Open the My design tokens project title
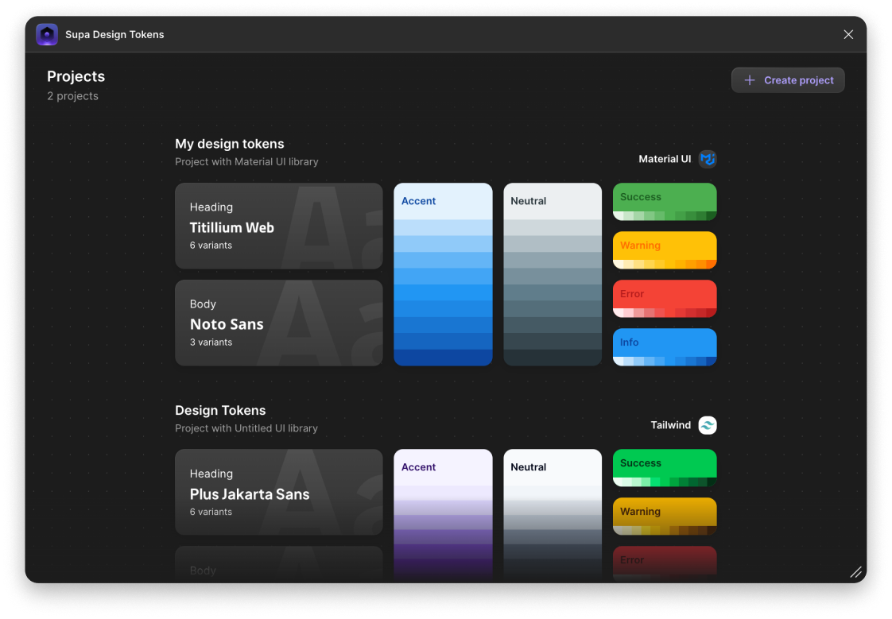 [229, 144]
